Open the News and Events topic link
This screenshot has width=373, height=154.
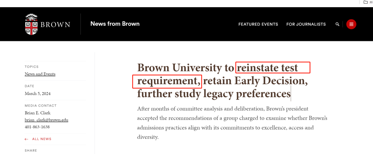click(40, 74)
